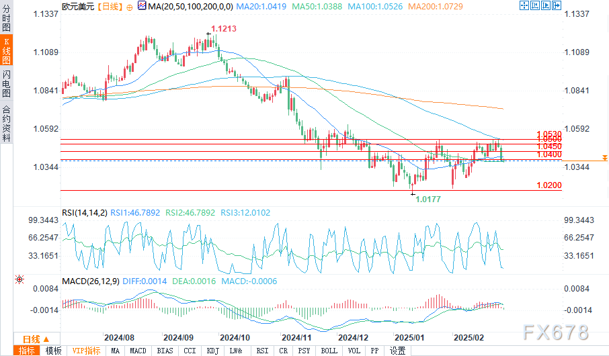Switch to 分时图 side tab
609x356 pixels.
tap(6, 19)
